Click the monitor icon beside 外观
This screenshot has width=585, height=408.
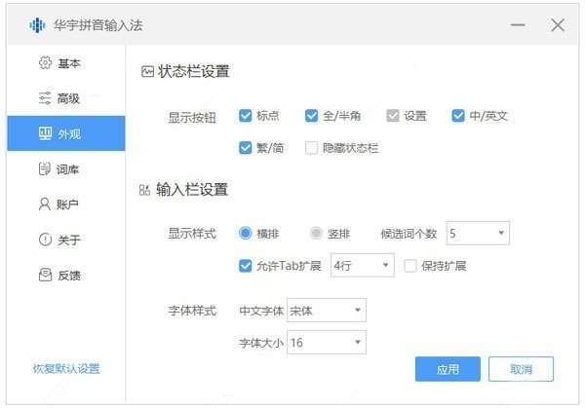45,133
